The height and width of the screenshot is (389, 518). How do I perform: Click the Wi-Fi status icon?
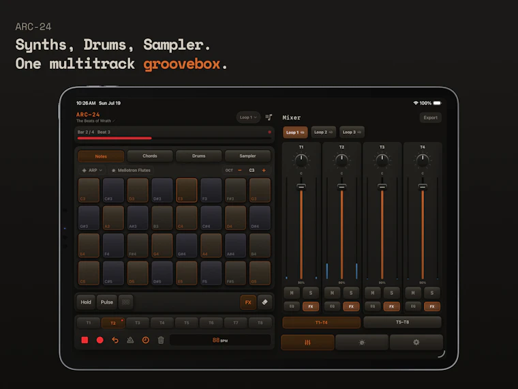tap(416, 103)
